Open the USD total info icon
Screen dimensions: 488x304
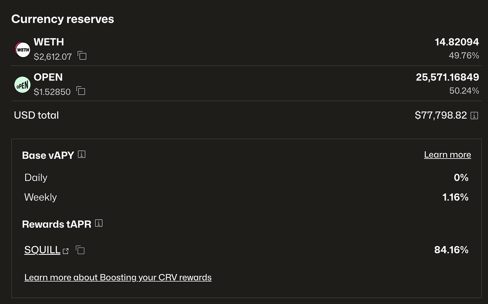(x=474, y=116)
